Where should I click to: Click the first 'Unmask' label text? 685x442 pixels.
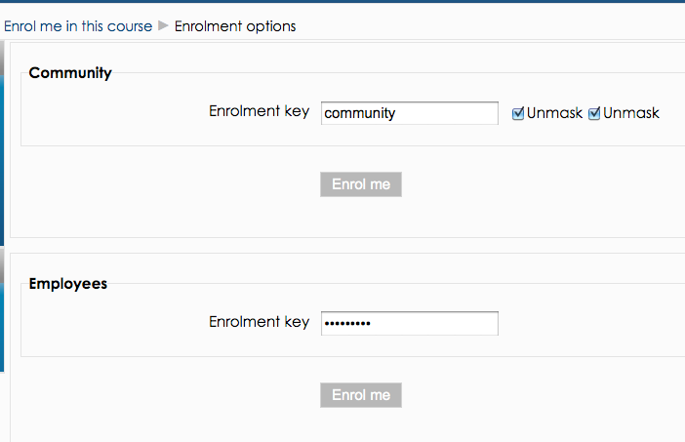554,113
